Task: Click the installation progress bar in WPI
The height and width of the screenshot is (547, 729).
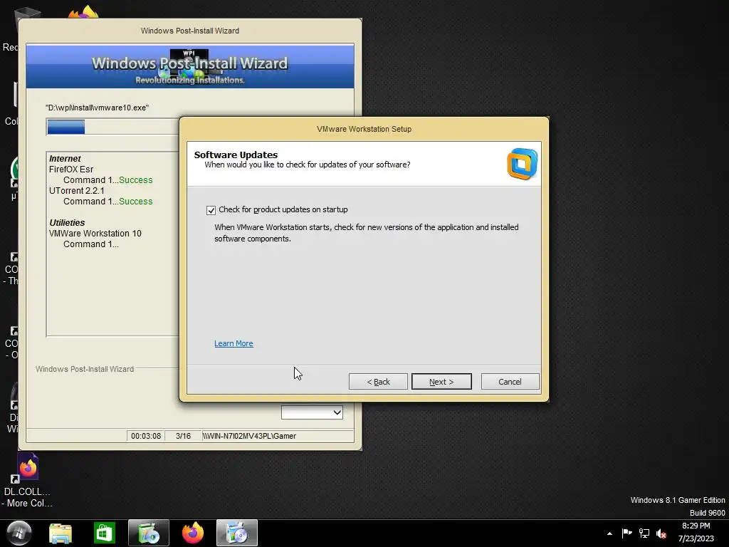Action: tap(112, 127)
